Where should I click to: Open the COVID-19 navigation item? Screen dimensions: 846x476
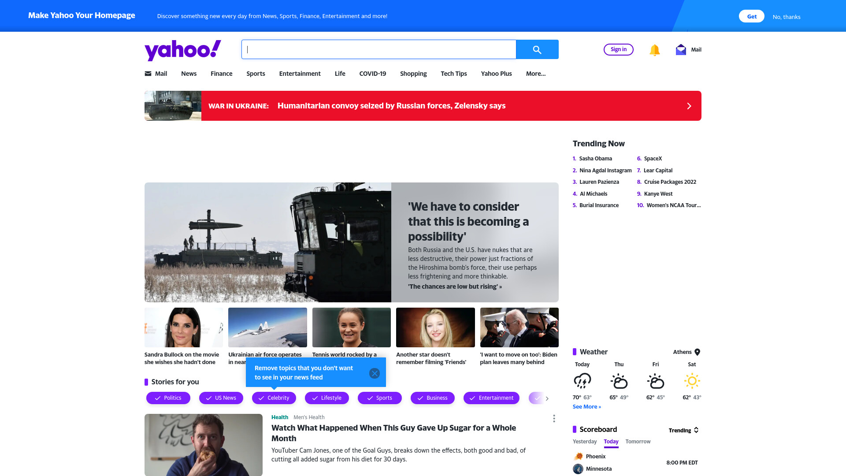(372, 74)
